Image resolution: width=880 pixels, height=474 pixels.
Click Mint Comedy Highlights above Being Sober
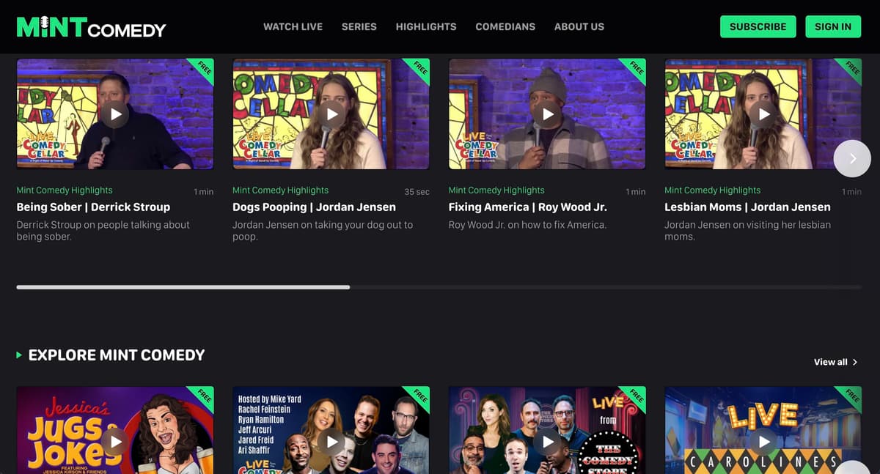pyautogui.click(x=65, y=190)
